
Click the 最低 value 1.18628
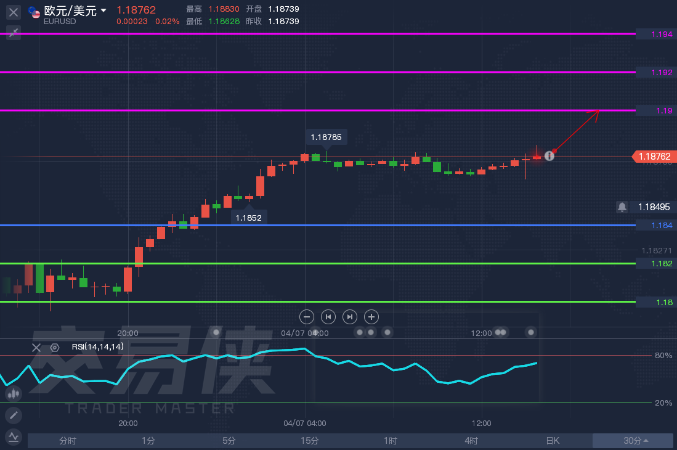click(x=224, y=21)
